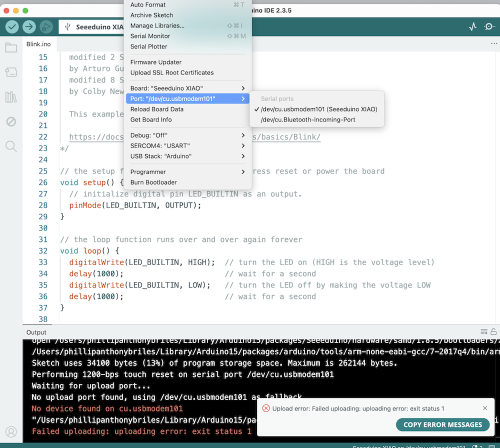Choose Archive Sketch from the menu

(187, 15)
